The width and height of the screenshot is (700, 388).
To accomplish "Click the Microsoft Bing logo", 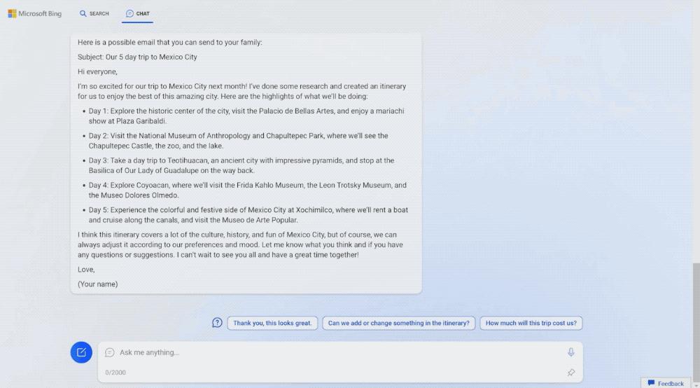I will click(x=35, y=13).
